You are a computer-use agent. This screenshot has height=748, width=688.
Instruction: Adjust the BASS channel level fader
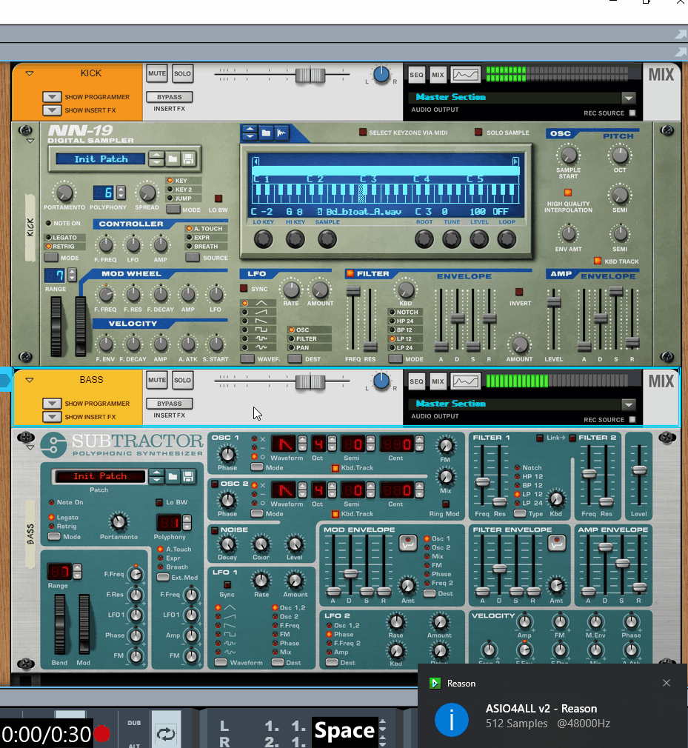(310, 381)
